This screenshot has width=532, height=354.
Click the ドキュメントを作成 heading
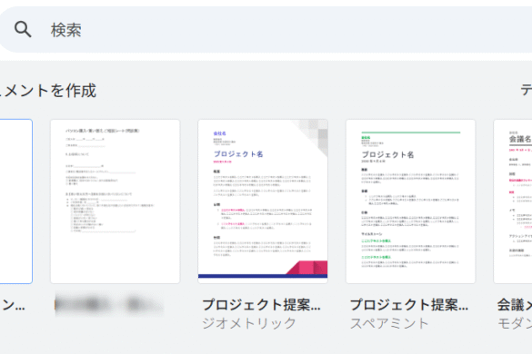coord(48,91)
